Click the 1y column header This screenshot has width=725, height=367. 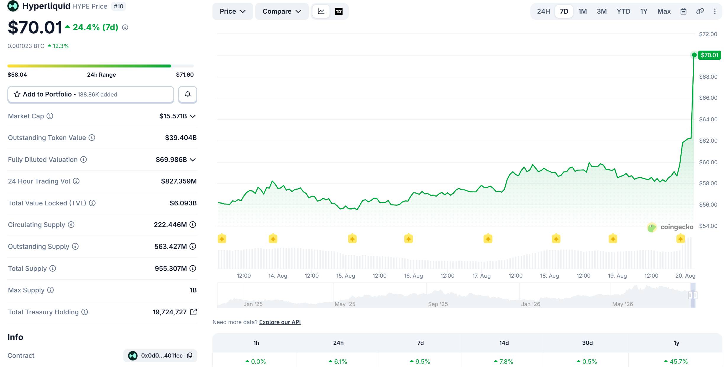(x=676, y=343)
